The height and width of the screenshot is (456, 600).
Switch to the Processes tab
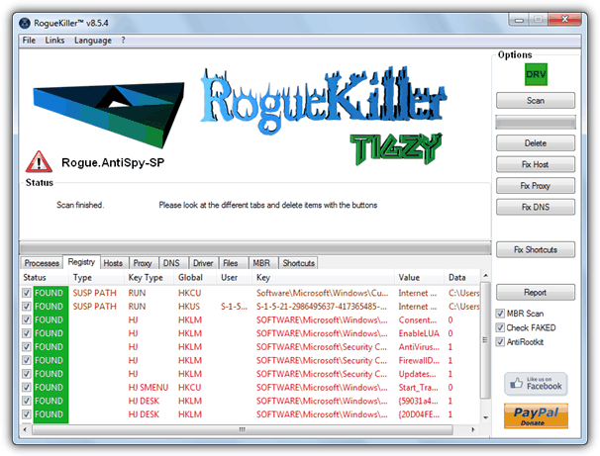tap(42, 263)
